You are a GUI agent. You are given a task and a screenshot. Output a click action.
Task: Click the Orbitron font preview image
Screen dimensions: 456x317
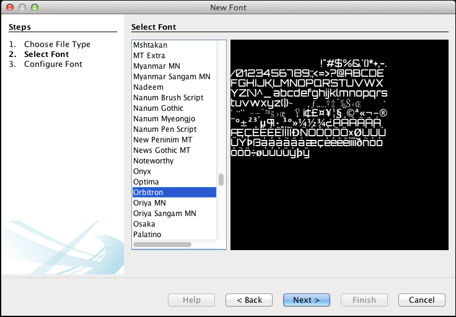tap(339, 145)
